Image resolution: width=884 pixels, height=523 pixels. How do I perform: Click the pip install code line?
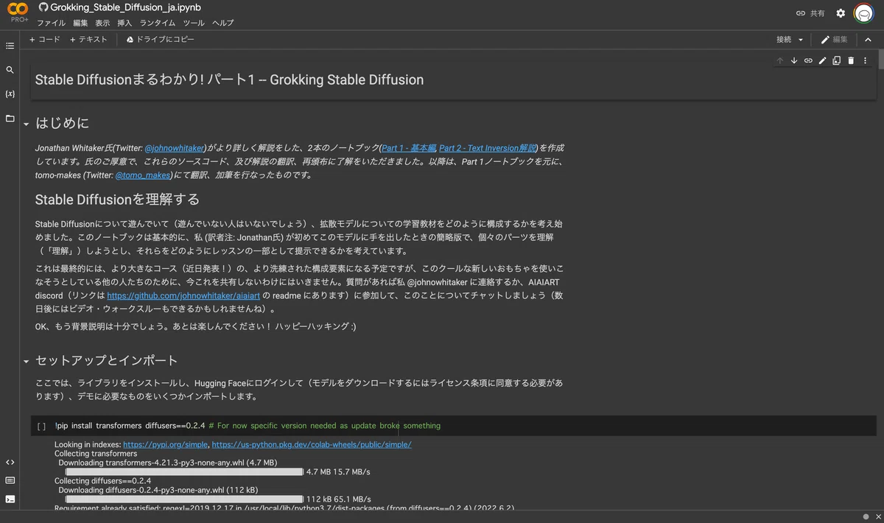tap(248, 426)
